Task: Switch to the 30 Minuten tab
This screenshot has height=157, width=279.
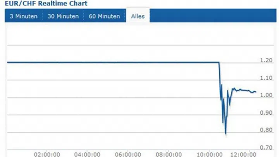Action: point(63,16)
